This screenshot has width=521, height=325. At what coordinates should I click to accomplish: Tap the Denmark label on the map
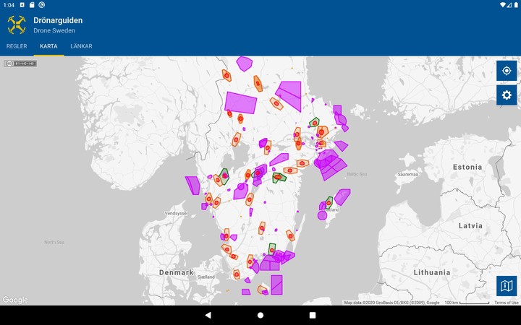coord(177,272)
